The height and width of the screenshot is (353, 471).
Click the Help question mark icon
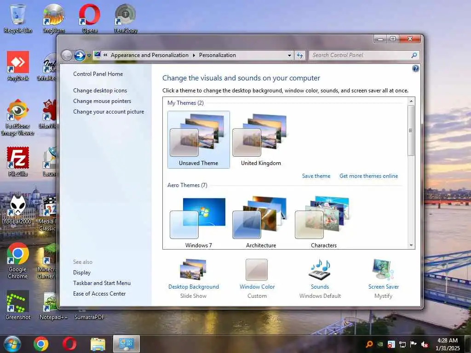(x=415, y=69)
